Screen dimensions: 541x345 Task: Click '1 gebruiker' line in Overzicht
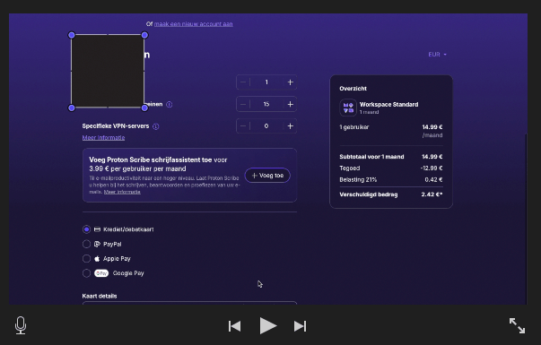point(354,127)
